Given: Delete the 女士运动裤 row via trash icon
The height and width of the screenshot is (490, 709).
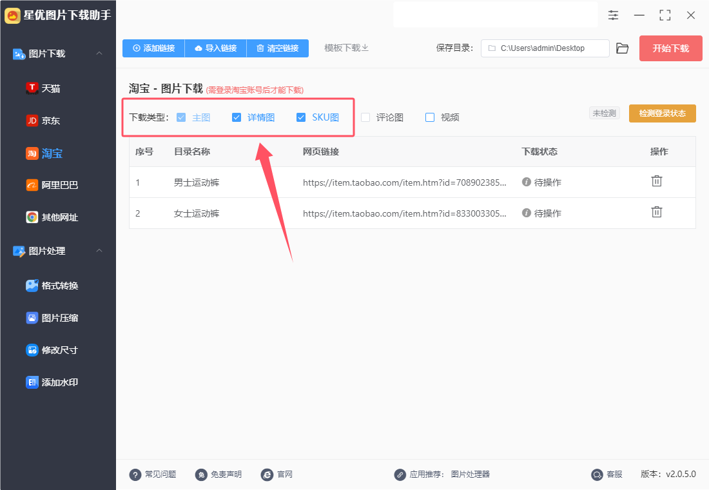Looking at the screenshot, I should pos(657,211).
